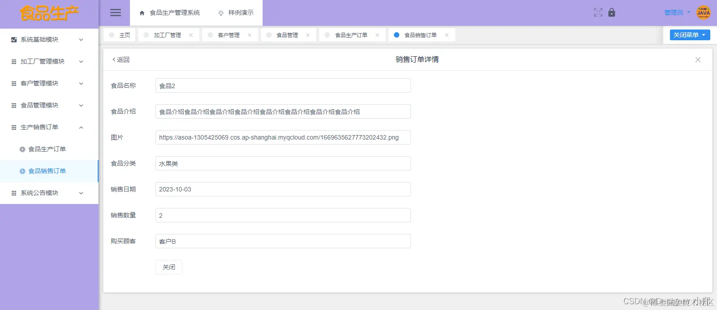Image resolution: width=717 pixels, height=310 pixels.
Task: Click the home icon beside 食品生产管理系统
Action: 142,13
